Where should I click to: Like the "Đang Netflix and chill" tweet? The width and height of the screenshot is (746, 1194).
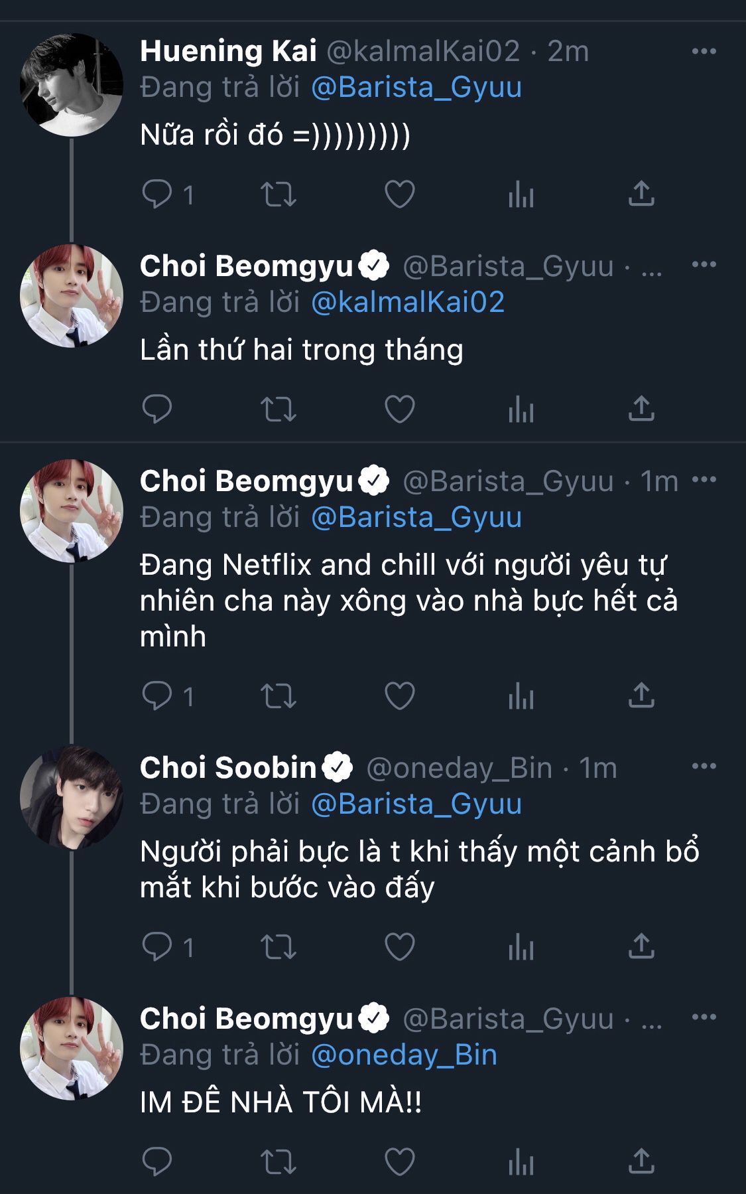coord(400,696)
